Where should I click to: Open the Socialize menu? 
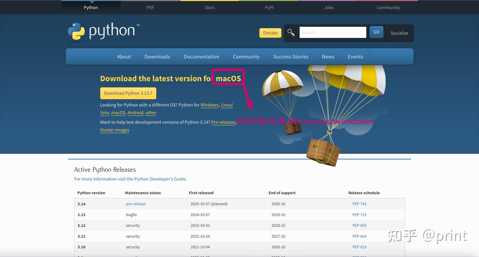(x=399, y=33)
